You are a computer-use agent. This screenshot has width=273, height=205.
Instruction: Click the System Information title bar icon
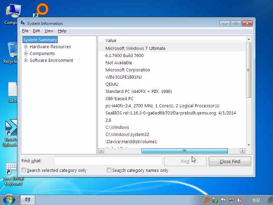coord(23,23)
